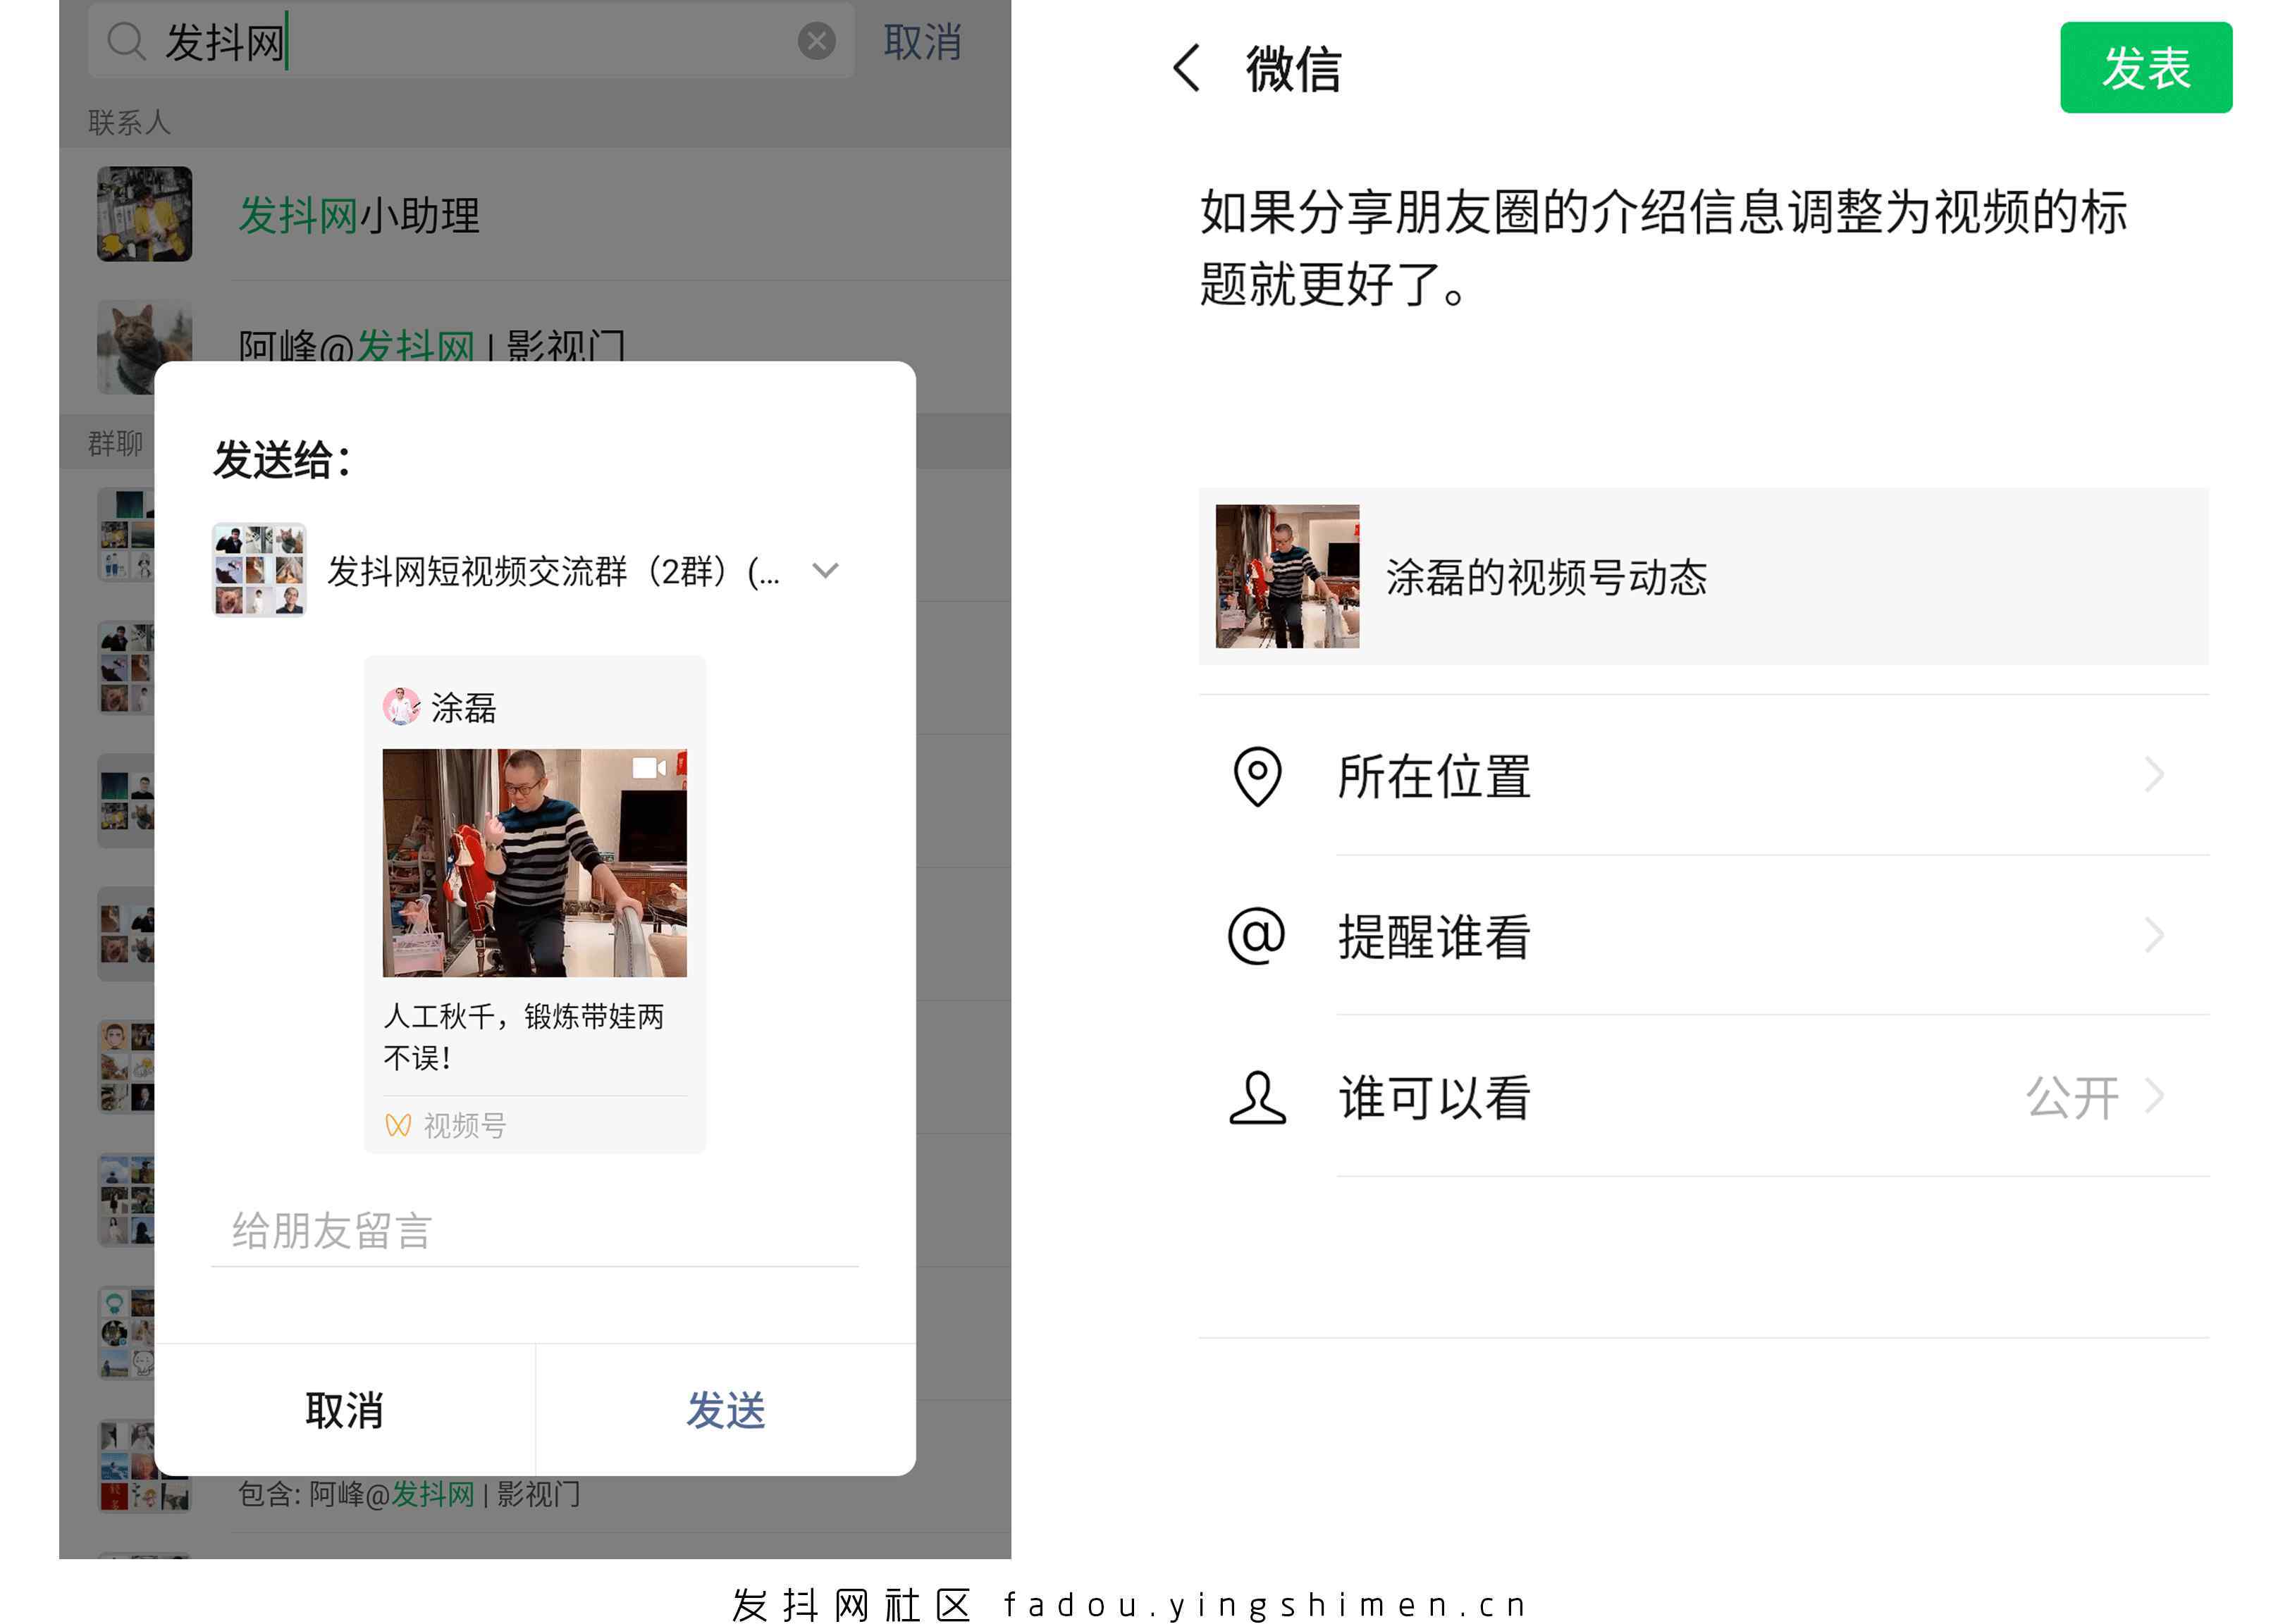Click 群聊 section header

115,442
